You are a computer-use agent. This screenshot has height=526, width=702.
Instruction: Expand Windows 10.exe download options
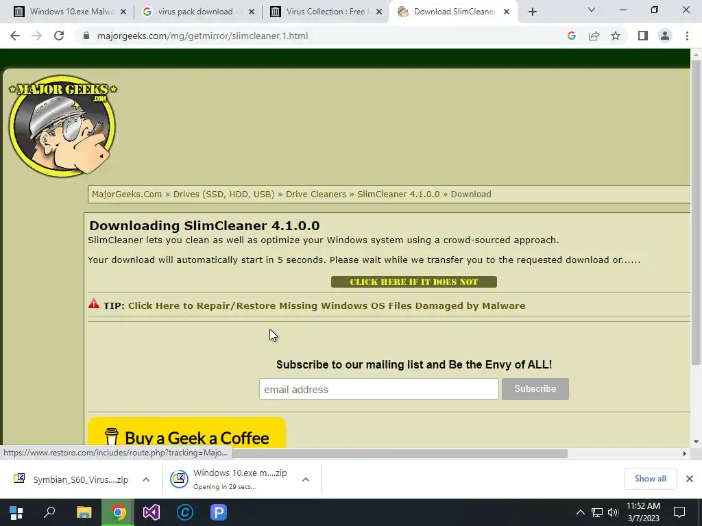click(306, 479)
